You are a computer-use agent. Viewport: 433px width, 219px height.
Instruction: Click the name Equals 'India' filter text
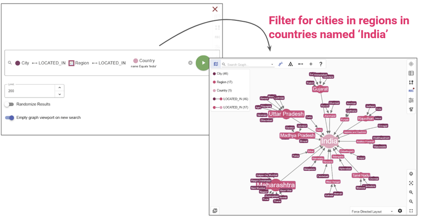point(144,66)
